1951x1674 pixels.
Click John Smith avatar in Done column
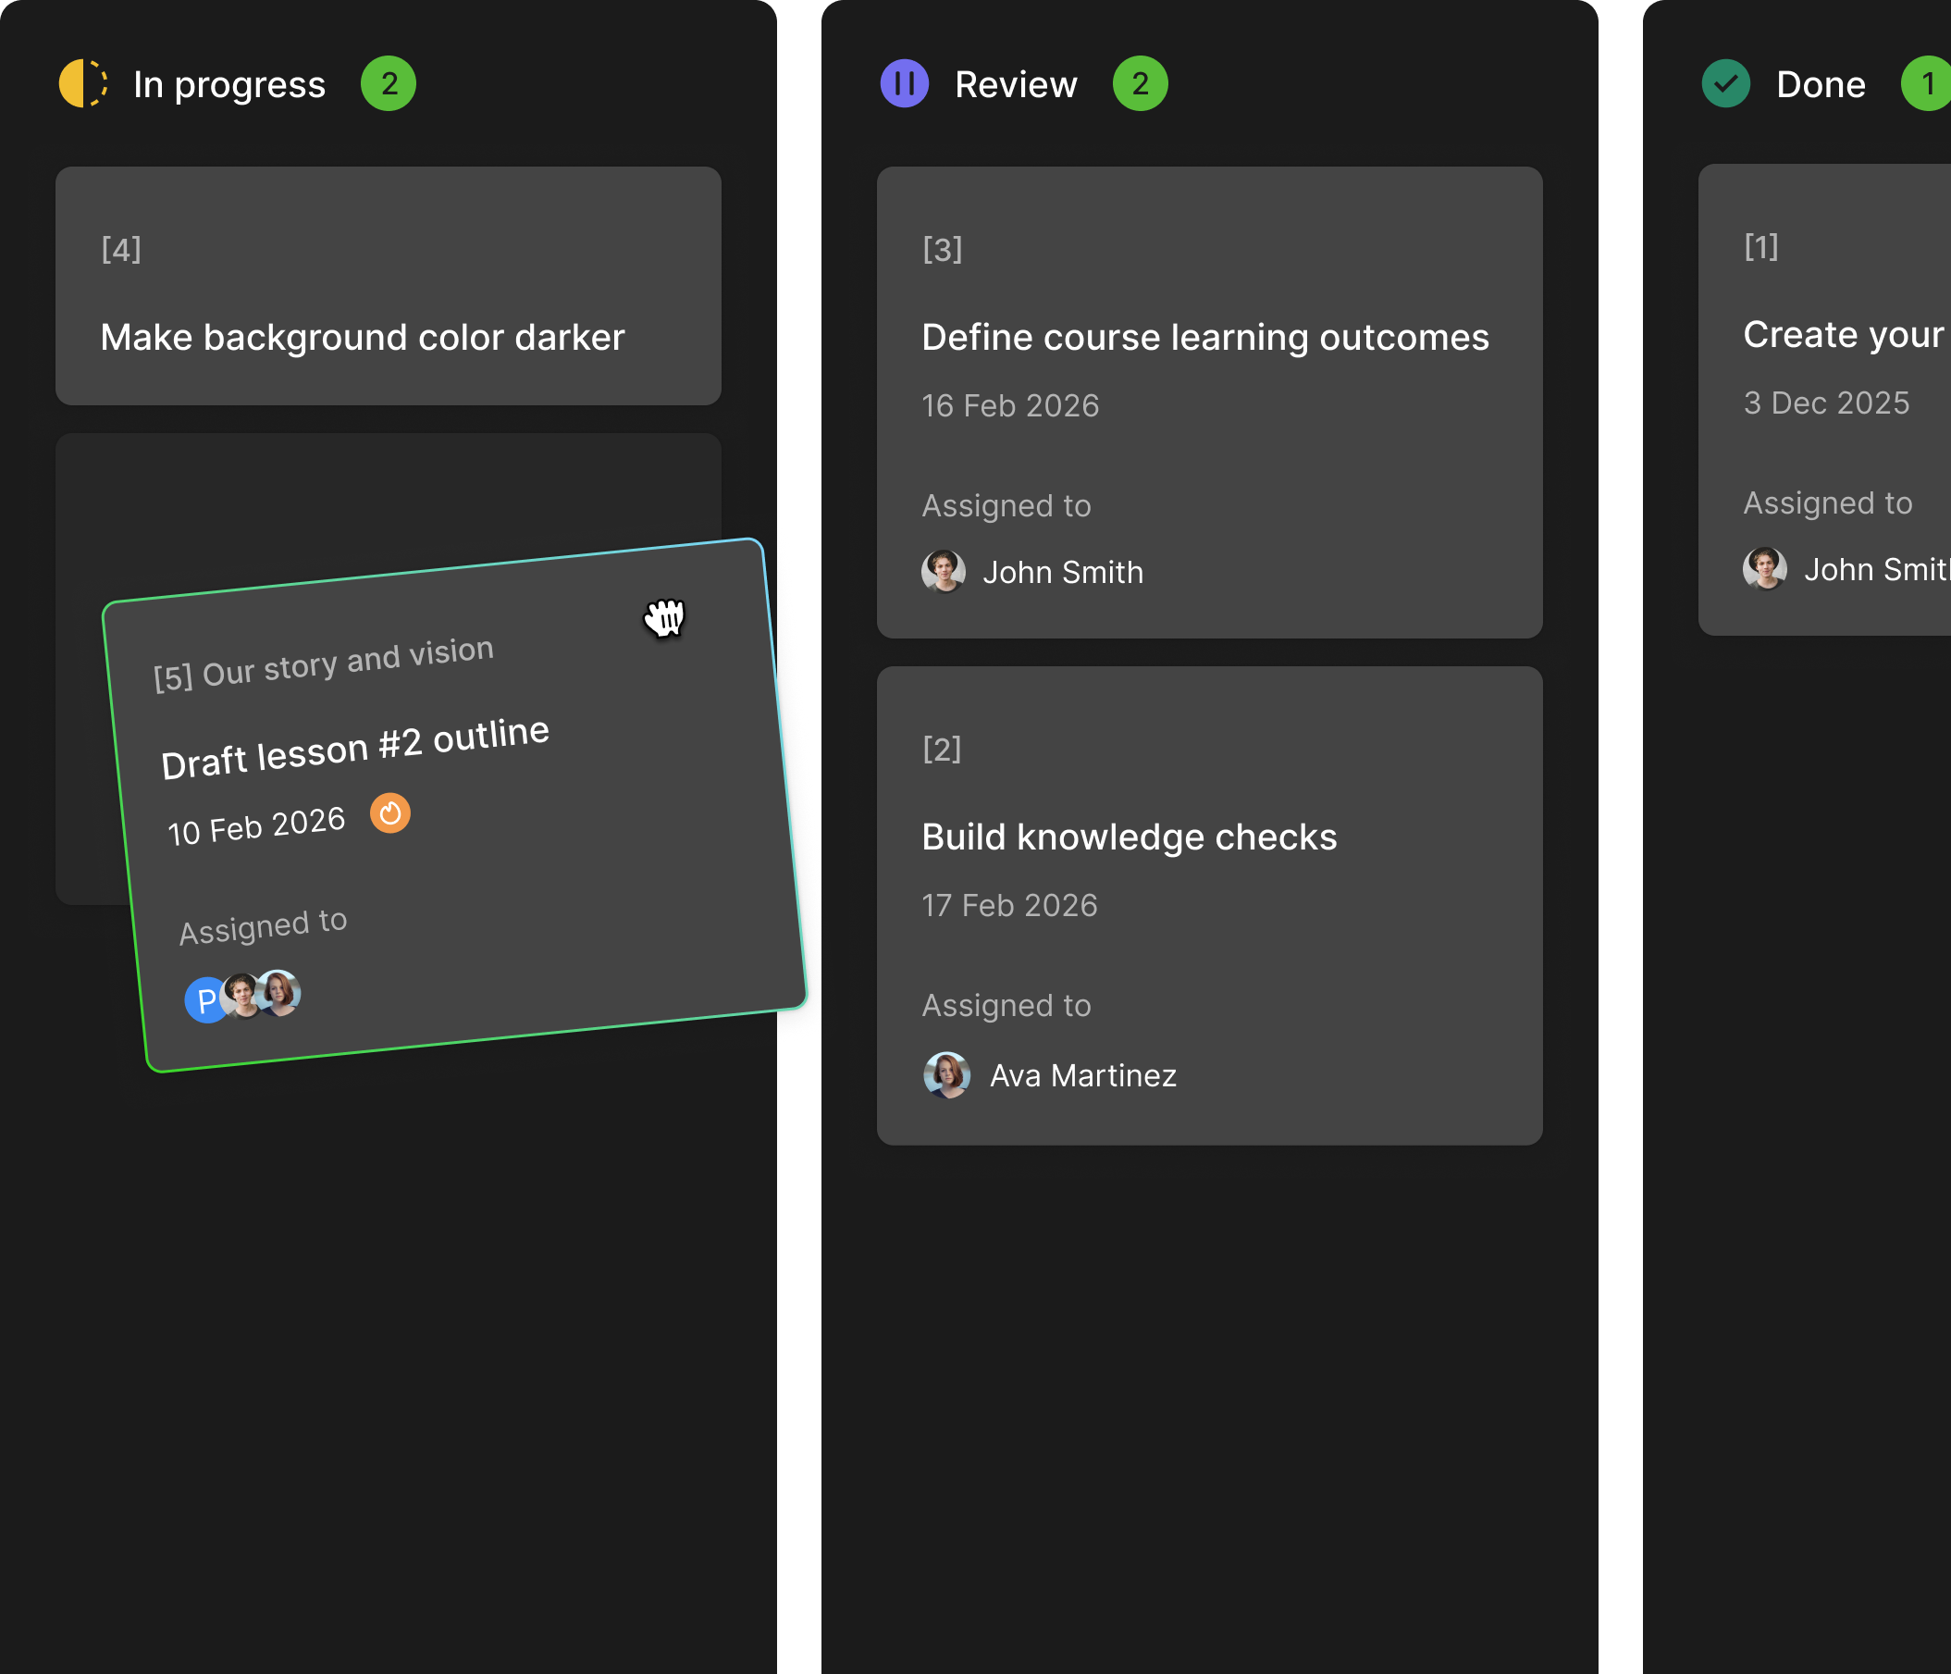[1764, 569]
